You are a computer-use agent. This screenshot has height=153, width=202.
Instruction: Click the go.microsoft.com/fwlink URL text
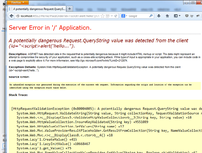pyautogui.click(x=101, y=61)
